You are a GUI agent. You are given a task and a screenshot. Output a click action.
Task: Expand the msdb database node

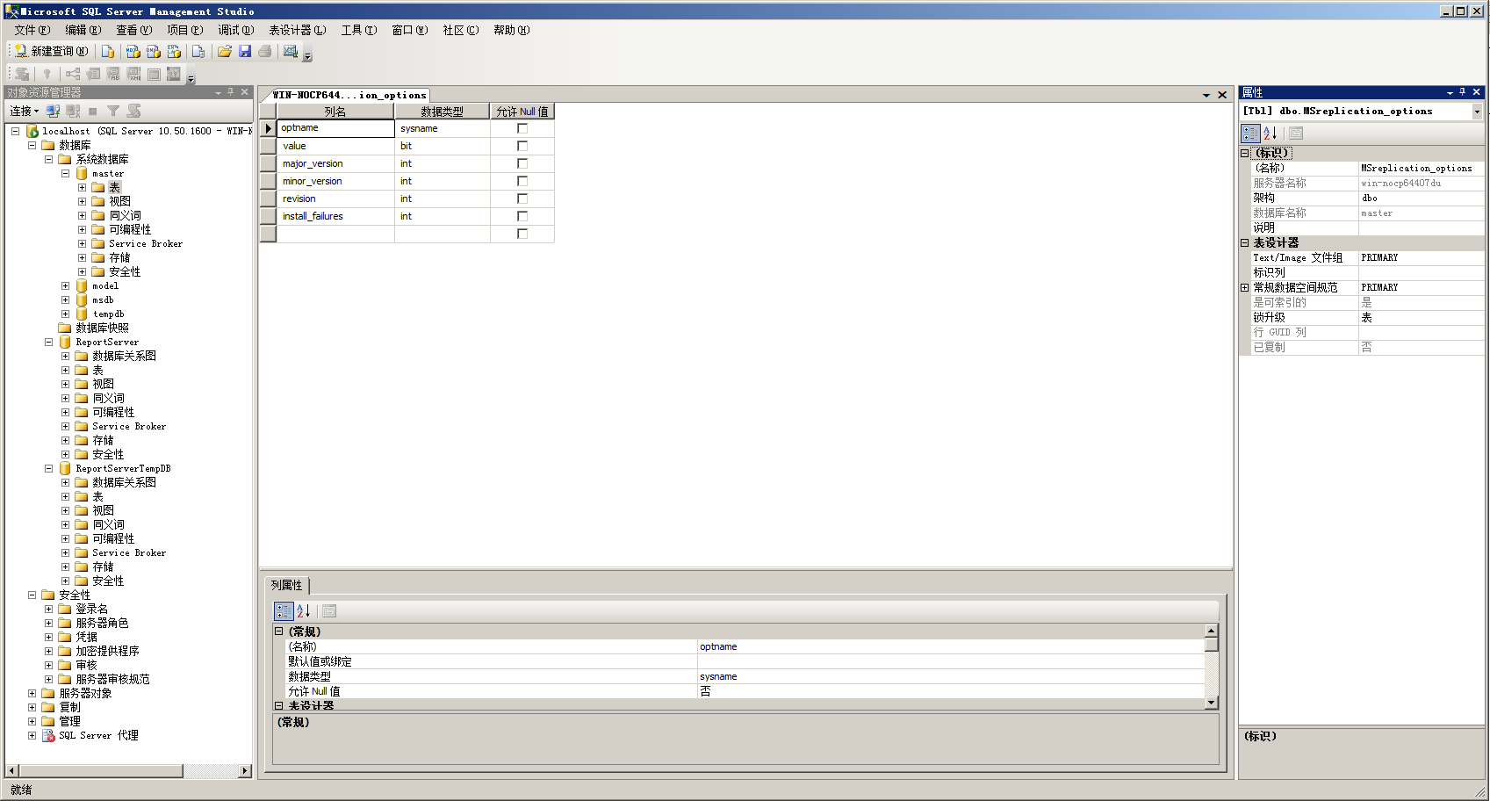pos(65,300)
